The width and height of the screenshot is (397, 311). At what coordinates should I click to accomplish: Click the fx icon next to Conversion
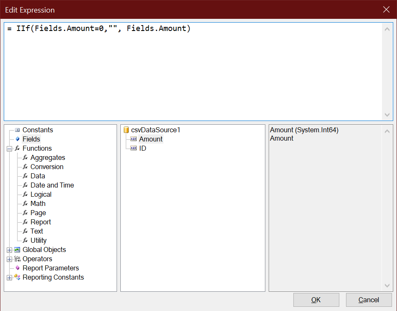click(25, 167)
